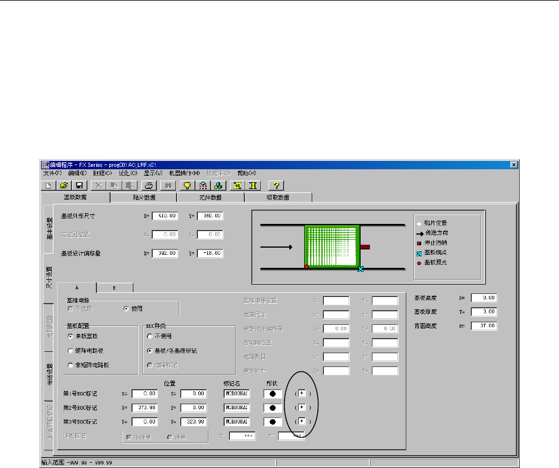This screenshot has width=559, height=468.
Task: Click the colored spheres toolbar icon
Action: pos(218,186)
